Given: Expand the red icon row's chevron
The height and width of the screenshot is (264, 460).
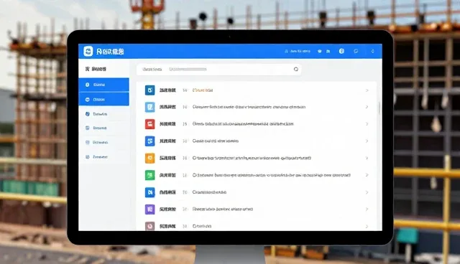Looking at the screenshot, I should [367, 124].
